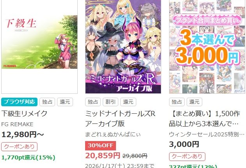Click the 還元 tag under 下級生リメイク
This screenshot has width=246, height=168.
coord(65,102)
